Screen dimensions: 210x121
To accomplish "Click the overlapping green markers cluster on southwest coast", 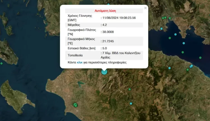I will coord(76,105).
